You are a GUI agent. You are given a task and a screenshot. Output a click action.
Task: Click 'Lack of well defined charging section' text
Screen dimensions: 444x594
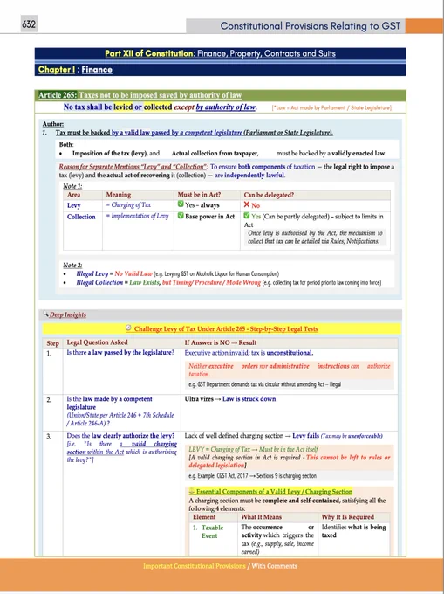(234, 436)
